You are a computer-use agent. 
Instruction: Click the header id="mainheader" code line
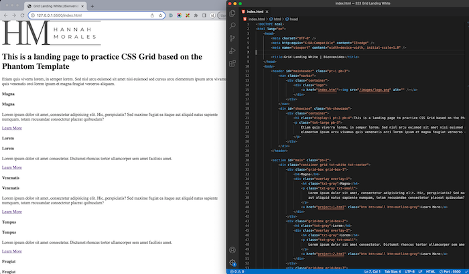[x=310, y=71]
